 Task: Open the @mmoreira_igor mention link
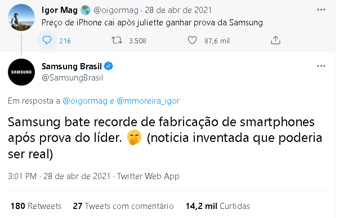point(148,101)
